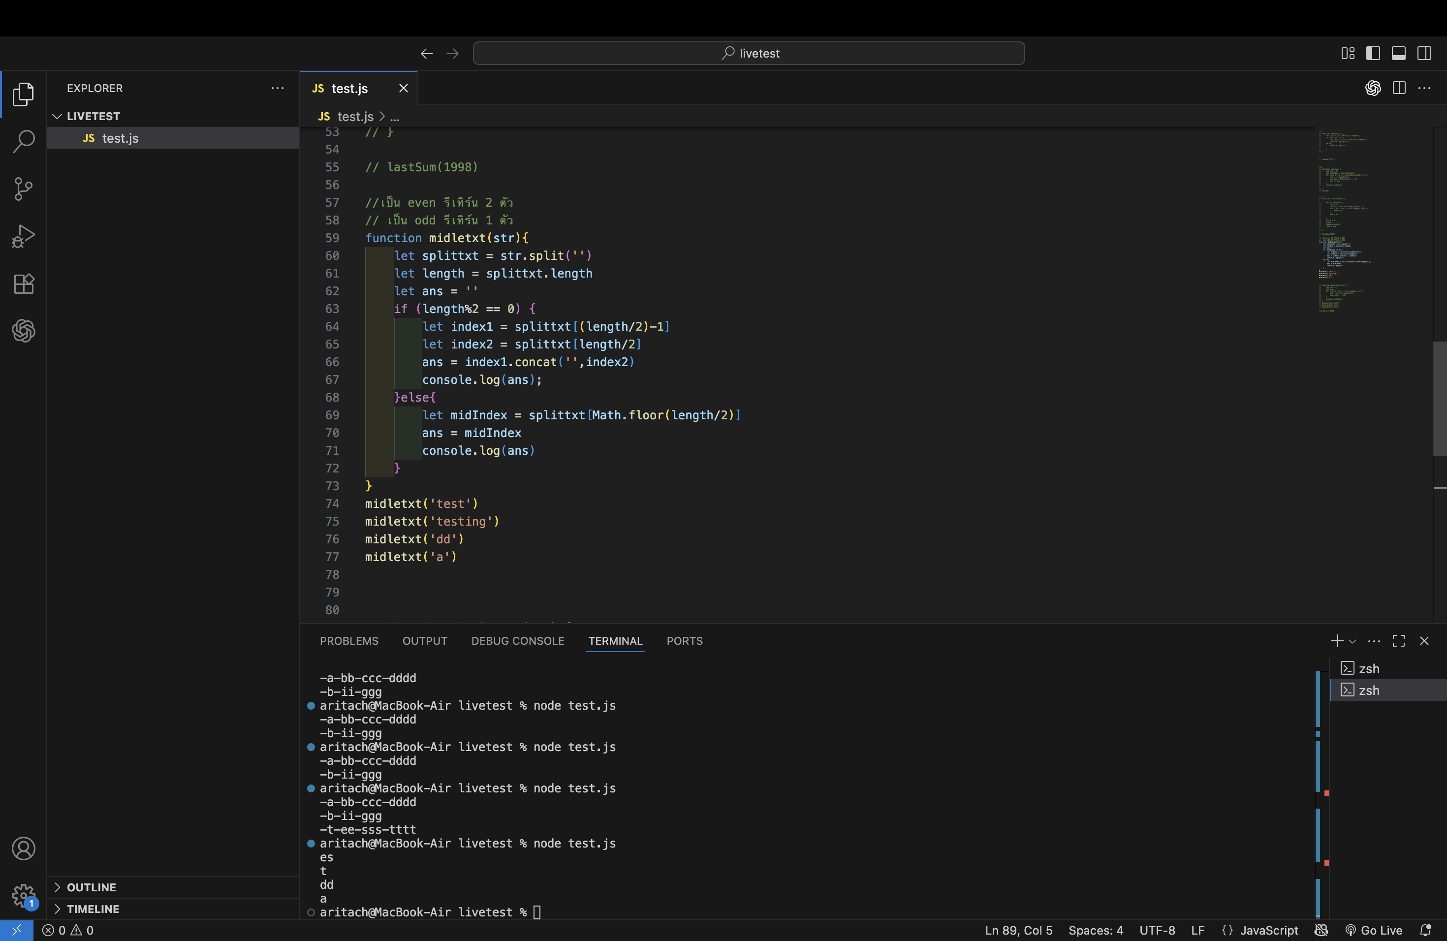The width and height of the screenshot is (1447, 941).
Task: Toggle primary side bar visibility
Action: (x=1372, y=54)
